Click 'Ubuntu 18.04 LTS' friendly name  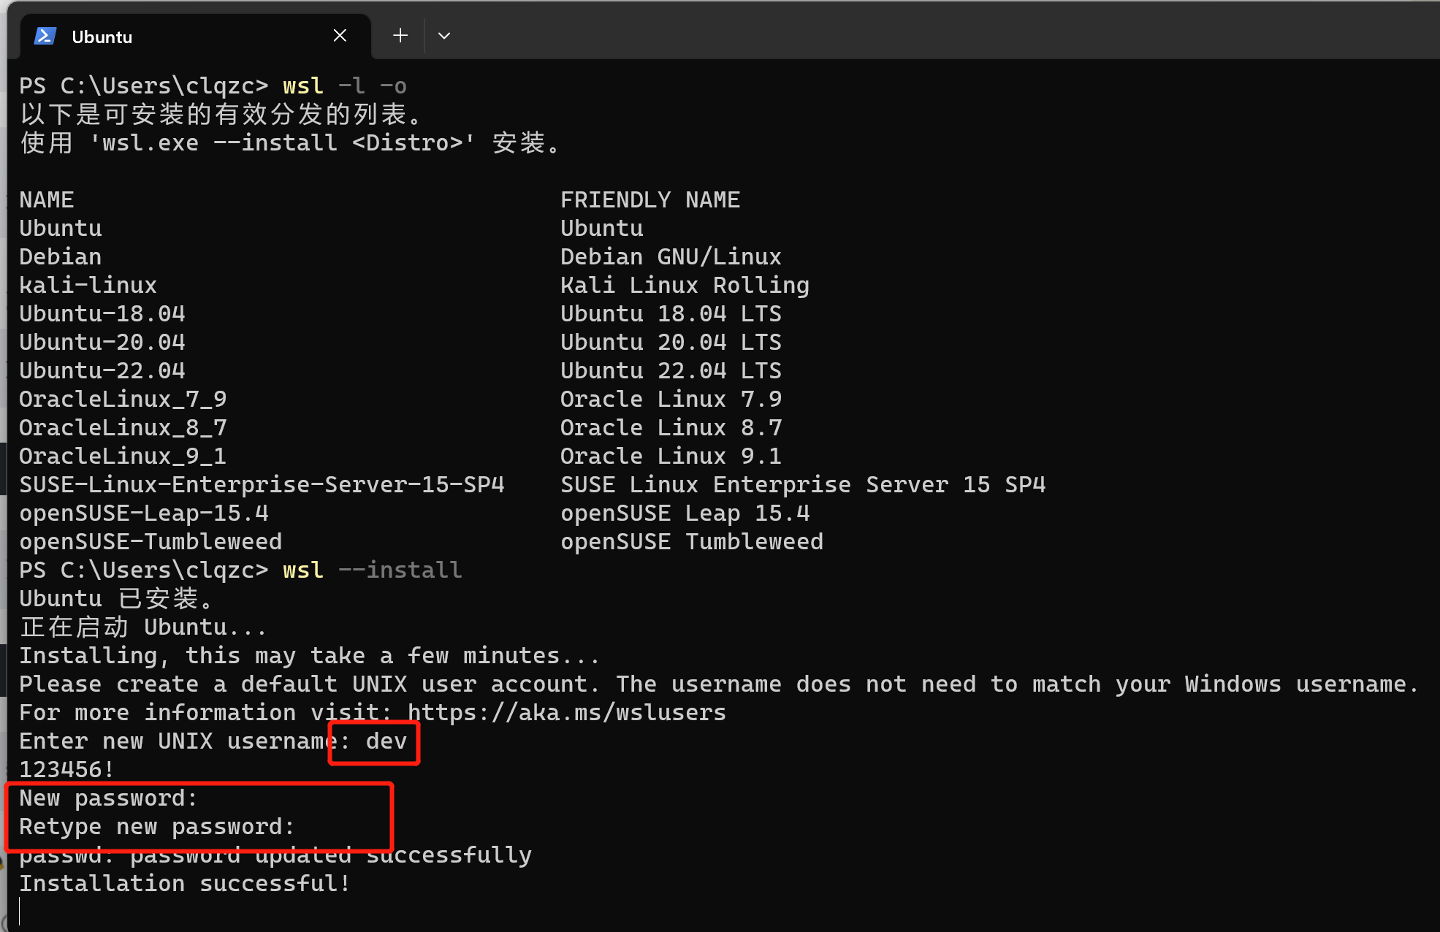pos(671,313)
